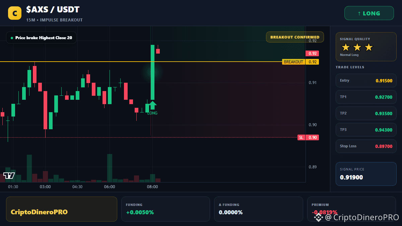Click the Price broke Highest Close 20 label
Screen dimensions: 402x226
pos(41,38)
